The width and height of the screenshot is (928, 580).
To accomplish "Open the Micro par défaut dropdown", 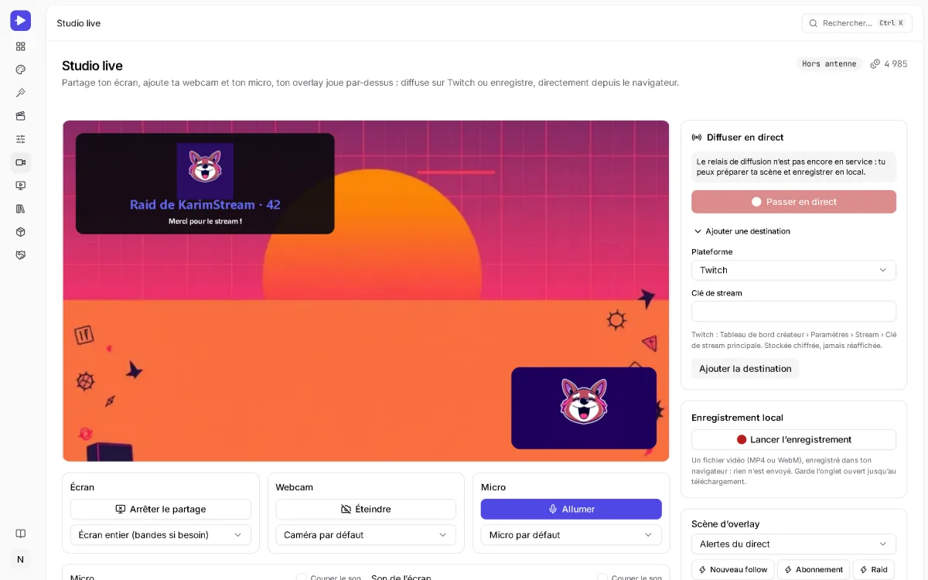I will tap(571, 535).
